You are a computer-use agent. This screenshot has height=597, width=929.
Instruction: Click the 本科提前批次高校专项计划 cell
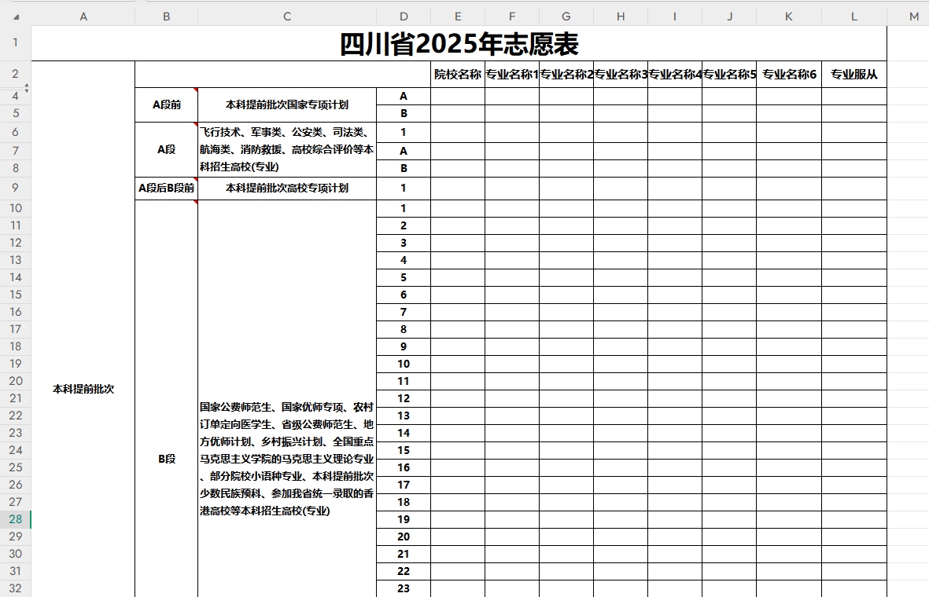pos(287,189)
